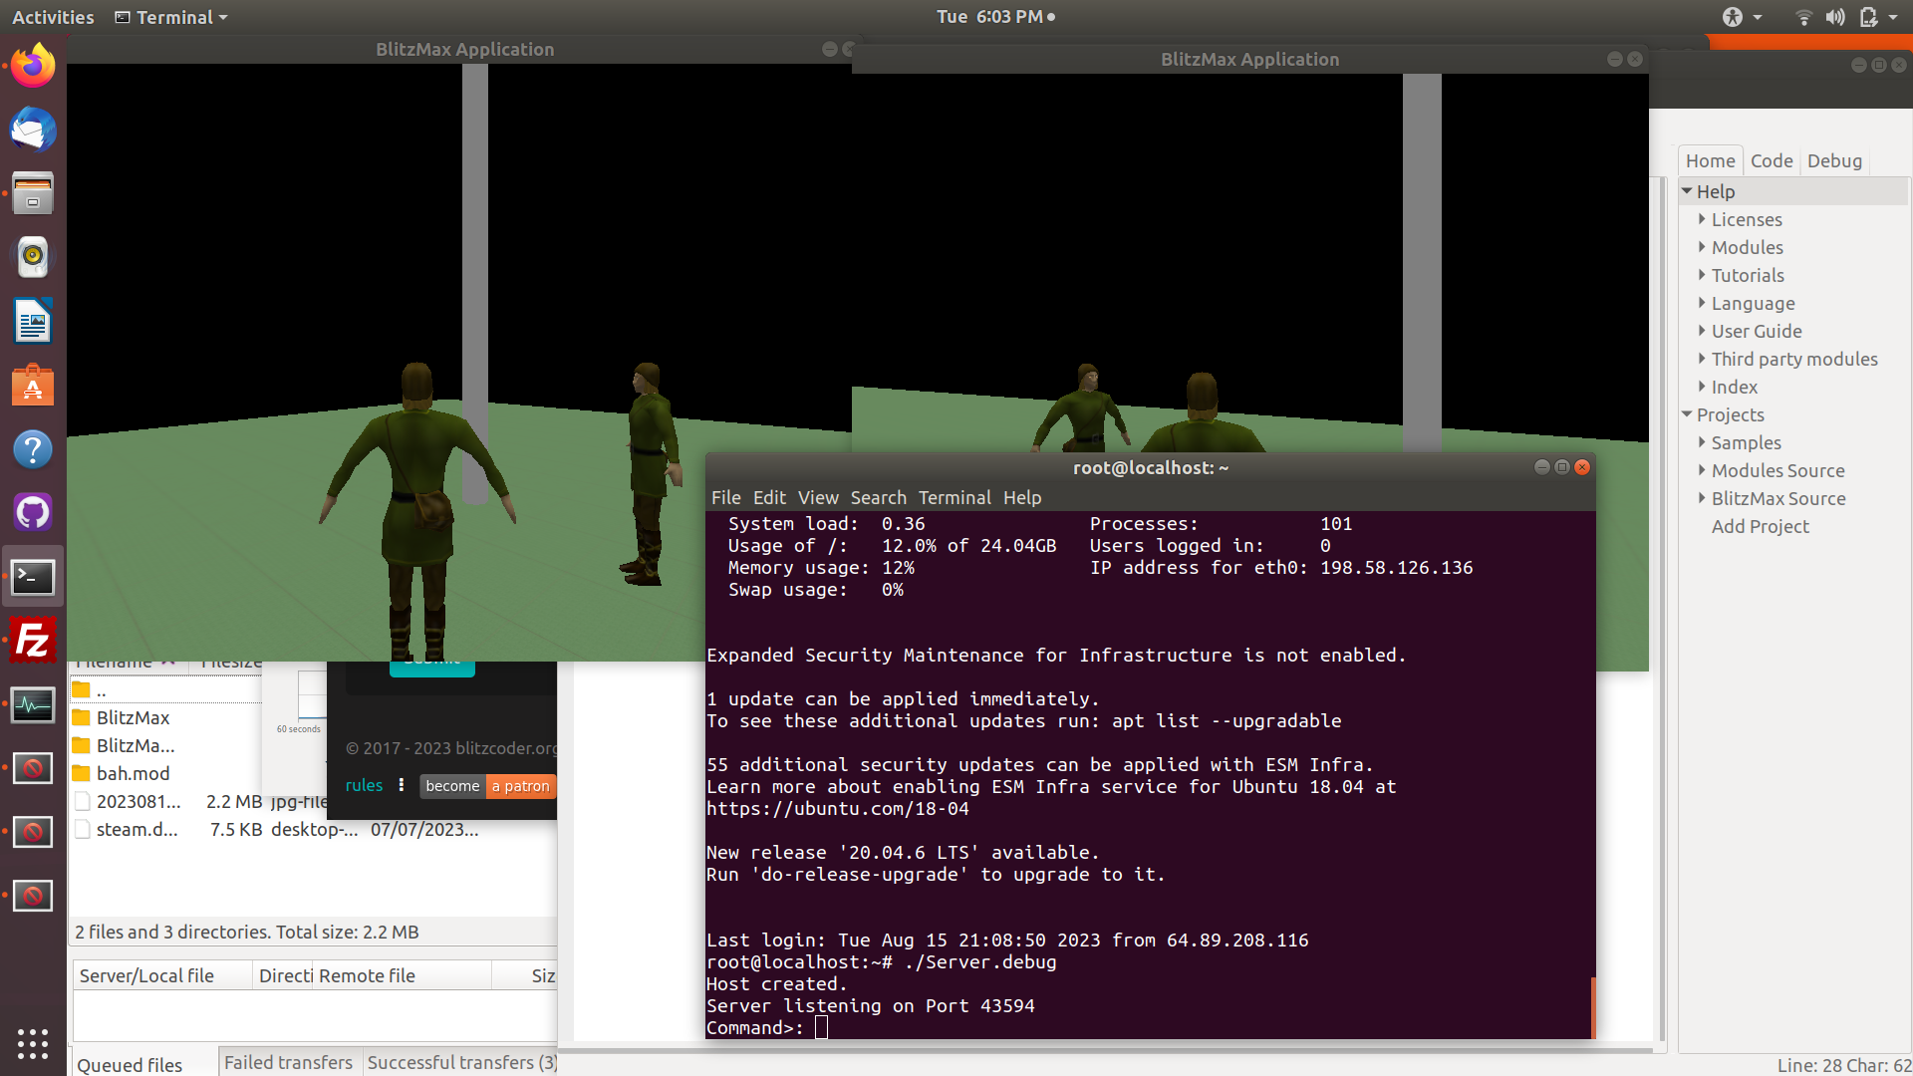Open Ubuntu Software store icon
The width and height of the screenshot is (1913, 1076).
click(33, 386)
